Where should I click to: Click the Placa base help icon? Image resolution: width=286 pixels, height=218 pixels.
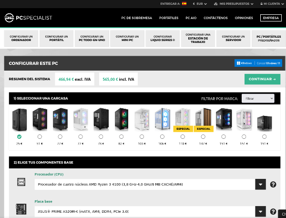(273, 211)
